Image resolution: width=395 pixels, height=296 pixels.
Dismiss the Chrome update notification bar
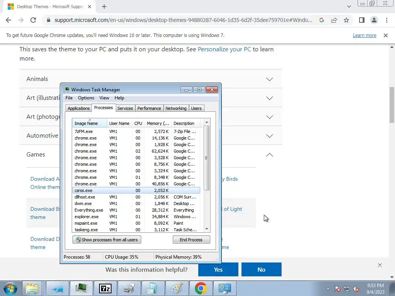(x=385, y=35)
